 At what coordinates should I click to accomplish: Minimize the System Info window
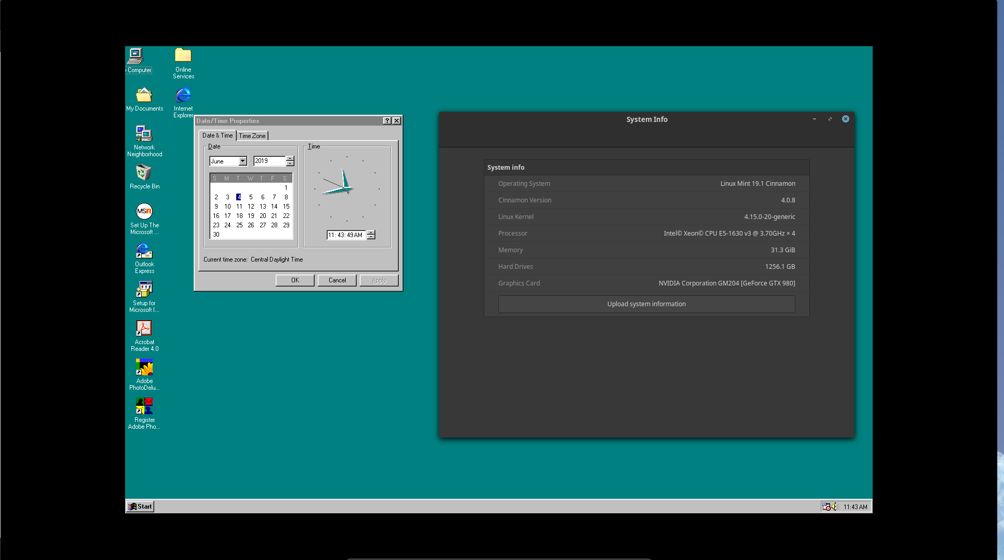click(x=815, y=119)
